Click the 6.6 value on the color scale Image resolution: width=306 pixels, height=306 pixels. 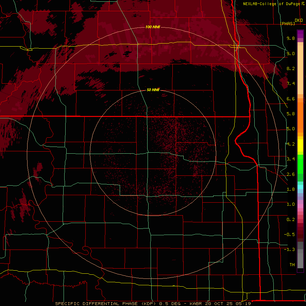click(291, 99)
